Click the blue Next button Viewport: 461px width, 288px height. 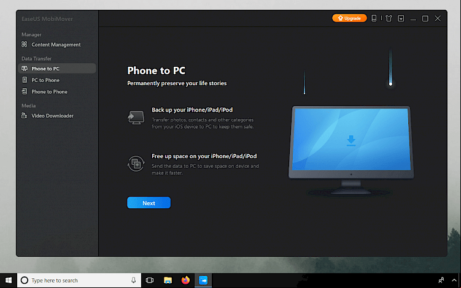click(x=149, y=203)
